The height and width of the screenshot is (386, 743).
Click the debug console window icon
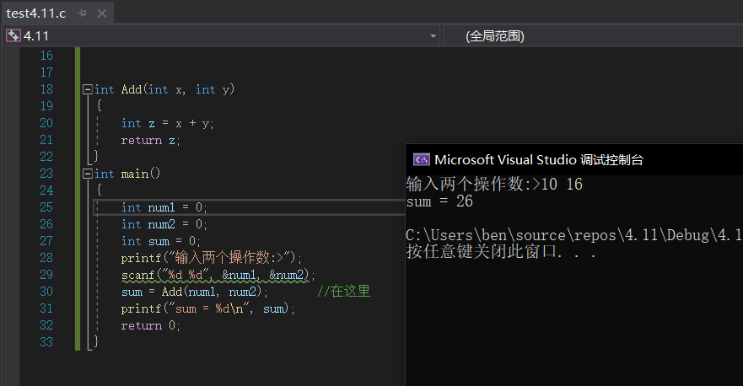[x=421, y=159]
